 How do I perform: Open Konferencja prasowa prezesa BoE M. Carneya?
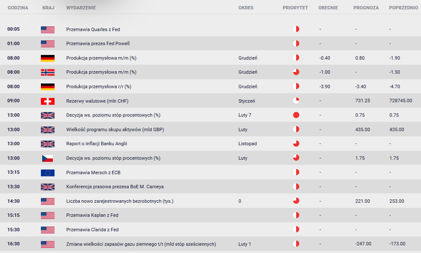click(115, 187)
